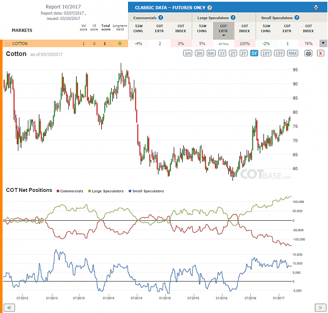The image size is (328, 313).
Task: Sort by Large Speculators COT EXTR column
Action: [224, 30]
